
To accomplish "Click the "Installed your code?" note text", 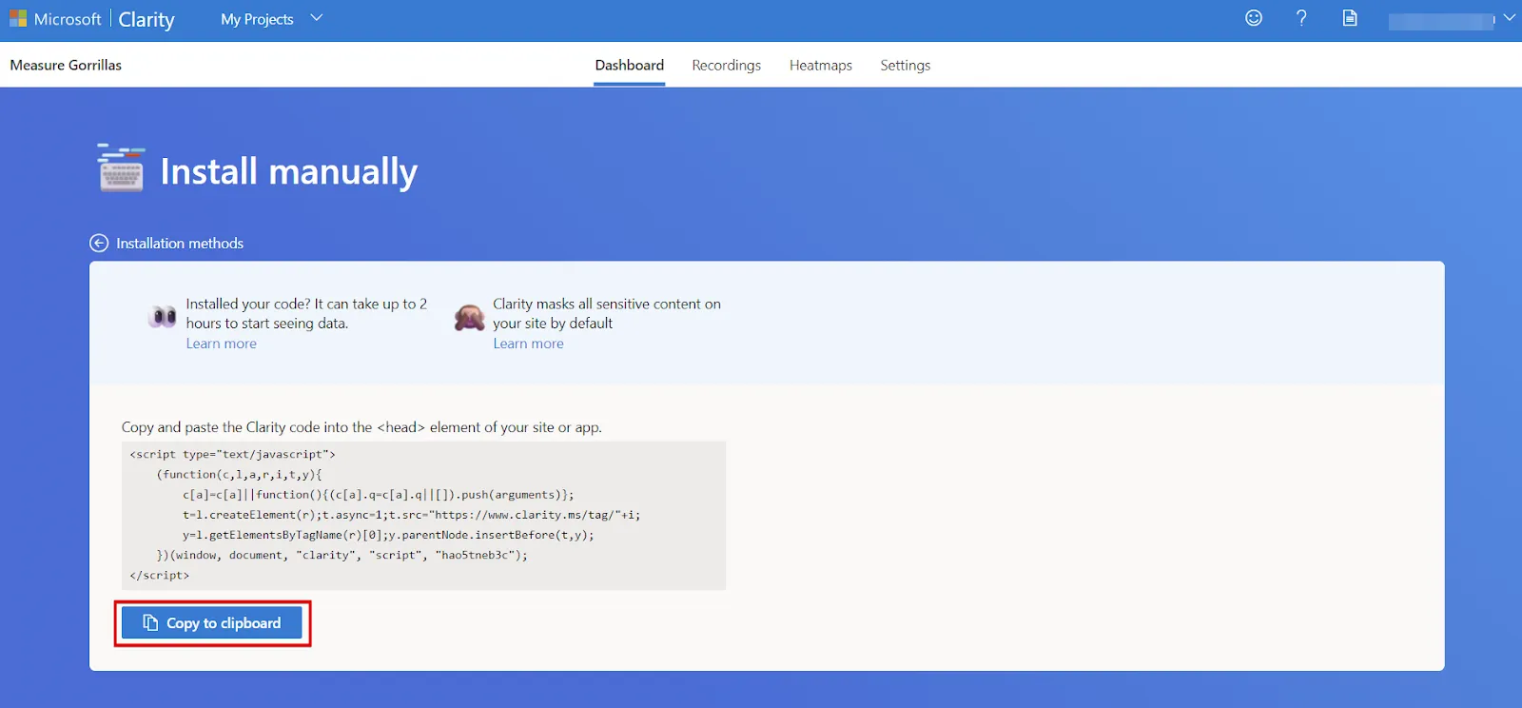I will coord(306,313).
